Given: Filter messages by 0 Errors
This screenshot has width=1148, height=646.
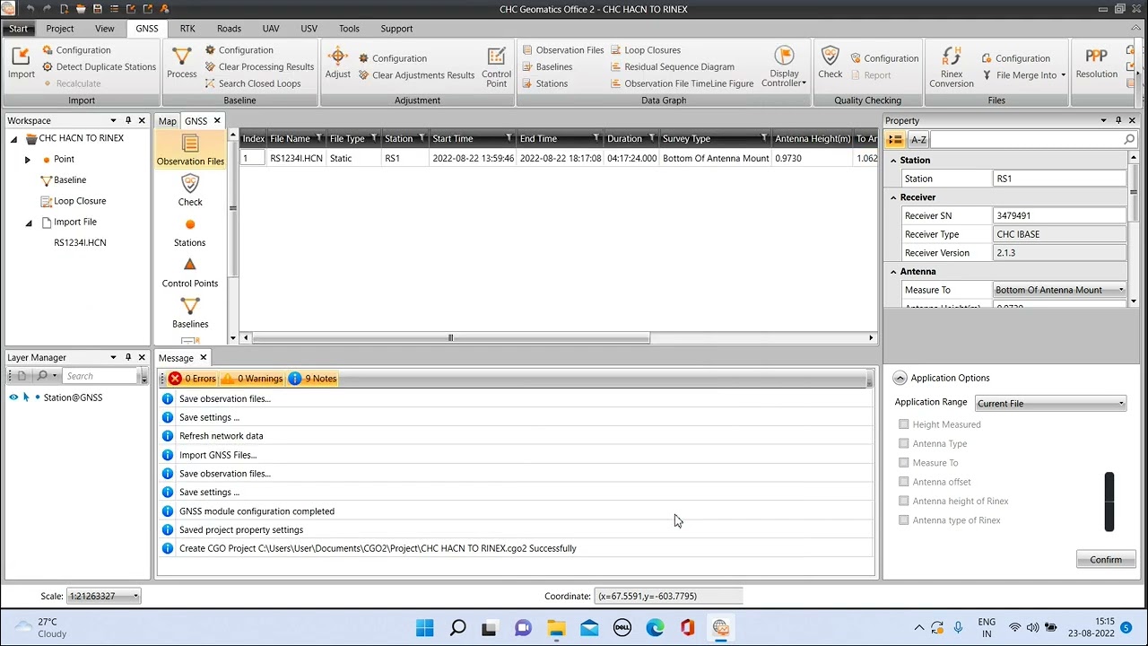Looking at the screenshot, I should tap(192, 379).
